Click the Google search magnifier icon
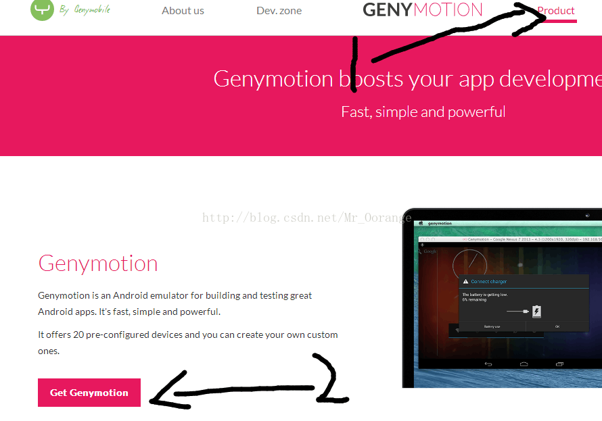Viewport: 602px width, 421px height. pyautogui.click(x=419, y=251)
